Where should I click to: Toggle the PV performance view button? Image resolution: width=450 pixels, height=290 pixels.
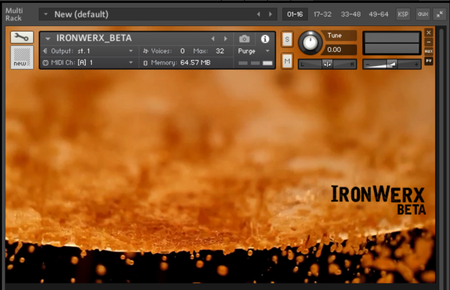tap(429, 61)
